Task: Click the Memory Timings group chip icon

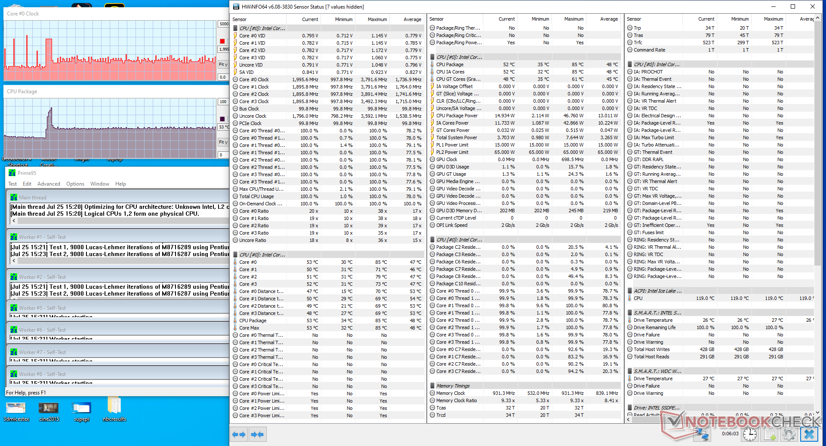Action: pyautogui.click(x=432, y=386)
